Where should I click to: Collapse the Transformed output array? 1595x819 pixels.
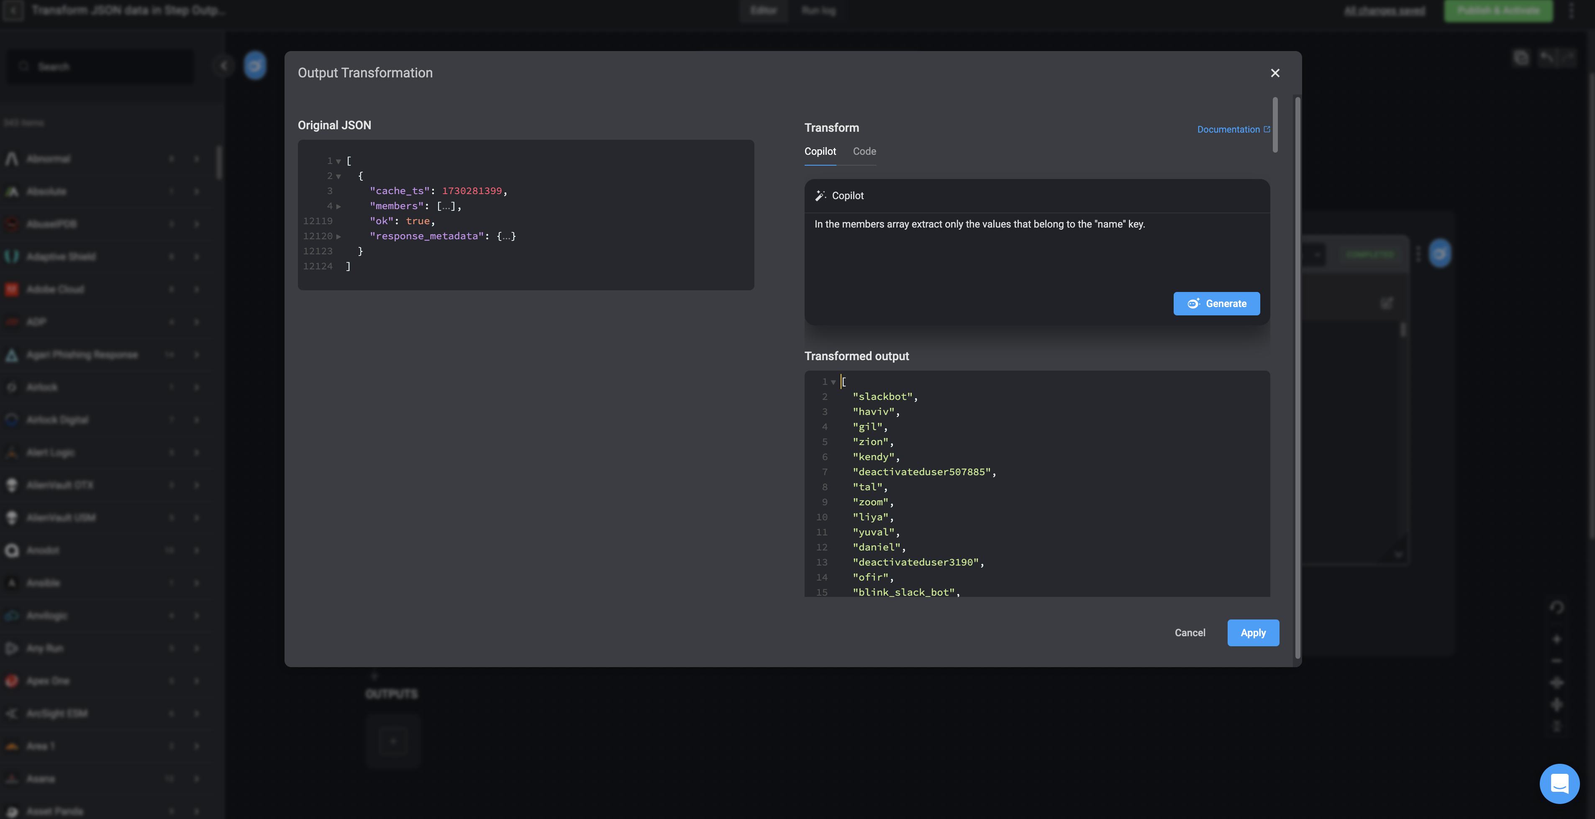[833, 382]
